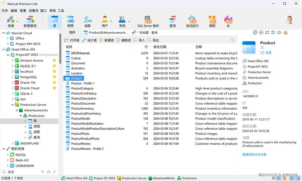Open the Automation (自动运行) toolbar icon
The height and width of the screenshot is (181, 302).
192,21
